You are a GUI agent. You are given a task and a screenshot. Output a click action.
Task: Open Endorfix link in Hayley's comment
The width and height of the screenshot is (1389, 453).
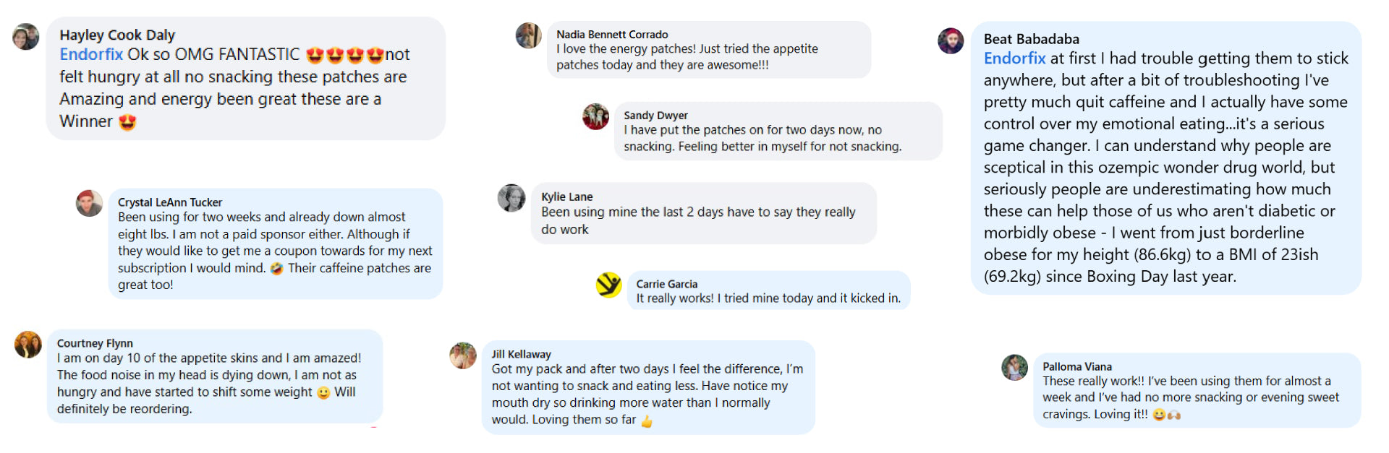(x=91, y=55)
